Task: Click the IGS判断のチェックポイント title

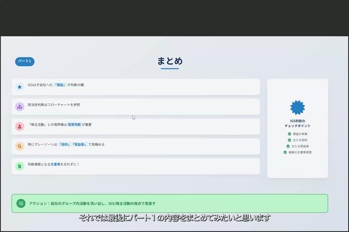Action: click(x=297, y=123)
